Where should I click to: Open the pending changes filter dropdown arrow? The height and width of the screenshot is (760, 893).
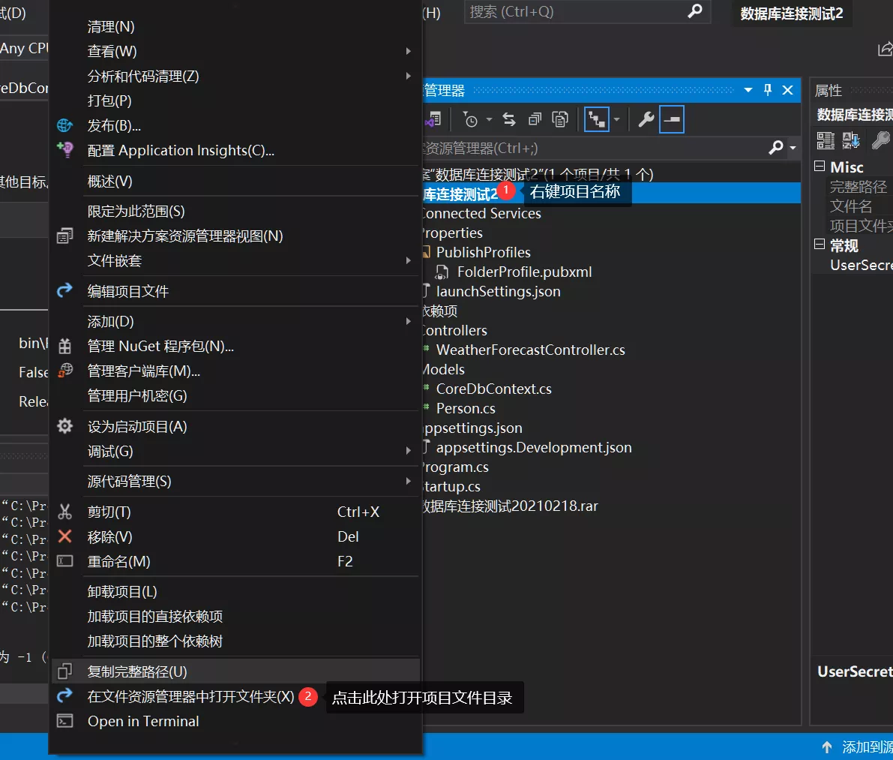click(489, 119)
